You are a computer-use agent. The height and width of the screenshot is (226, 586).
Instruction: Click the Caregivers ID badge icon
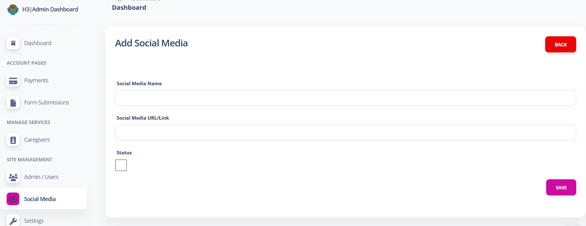(x=13, y=140)
